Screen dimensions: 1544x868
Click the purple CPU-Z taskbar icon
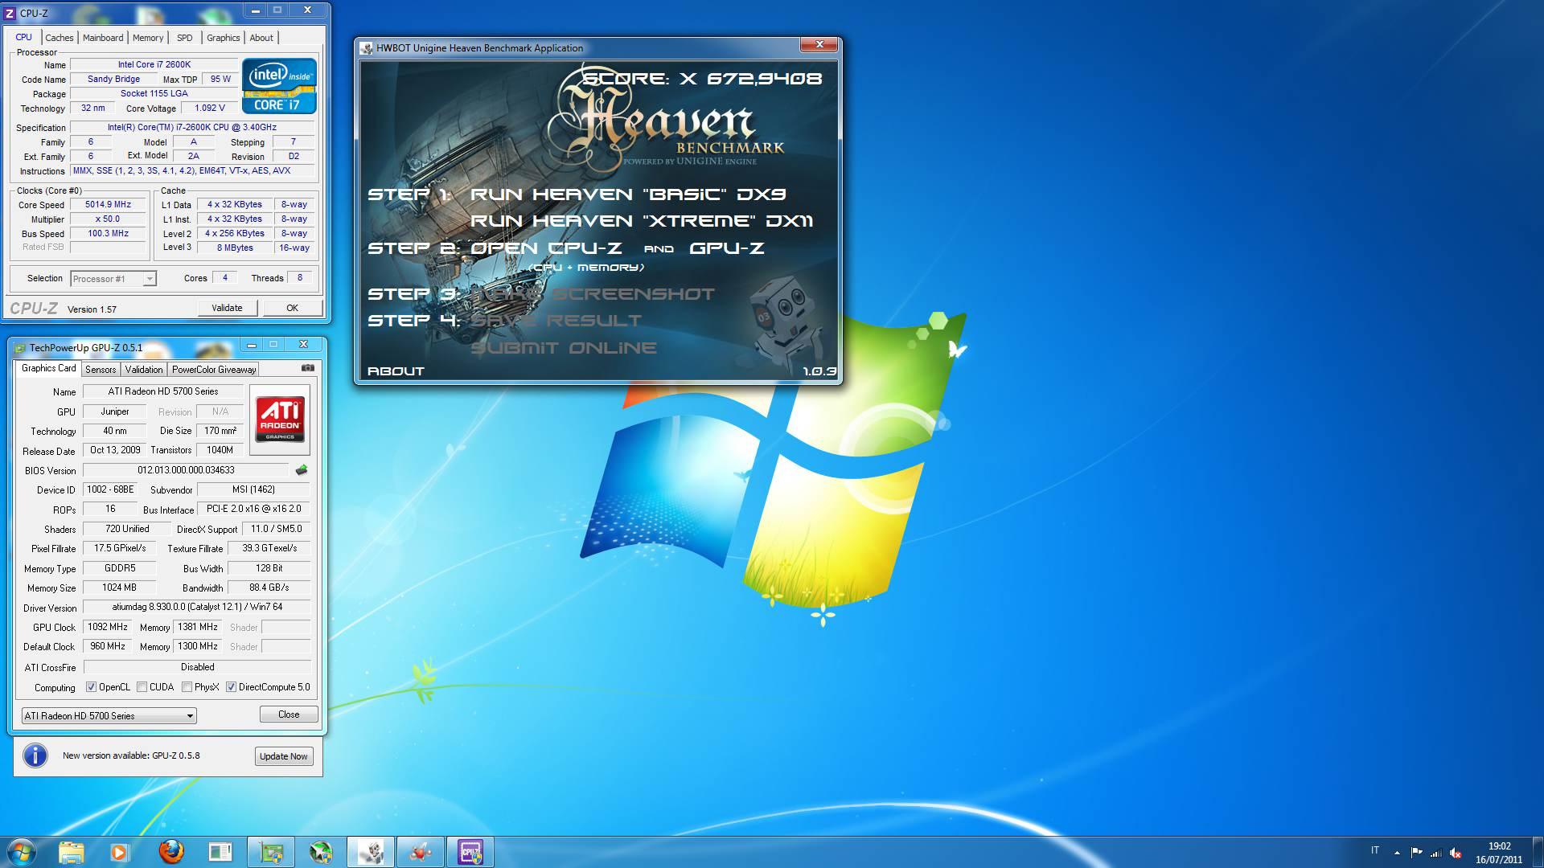point(470,851)
